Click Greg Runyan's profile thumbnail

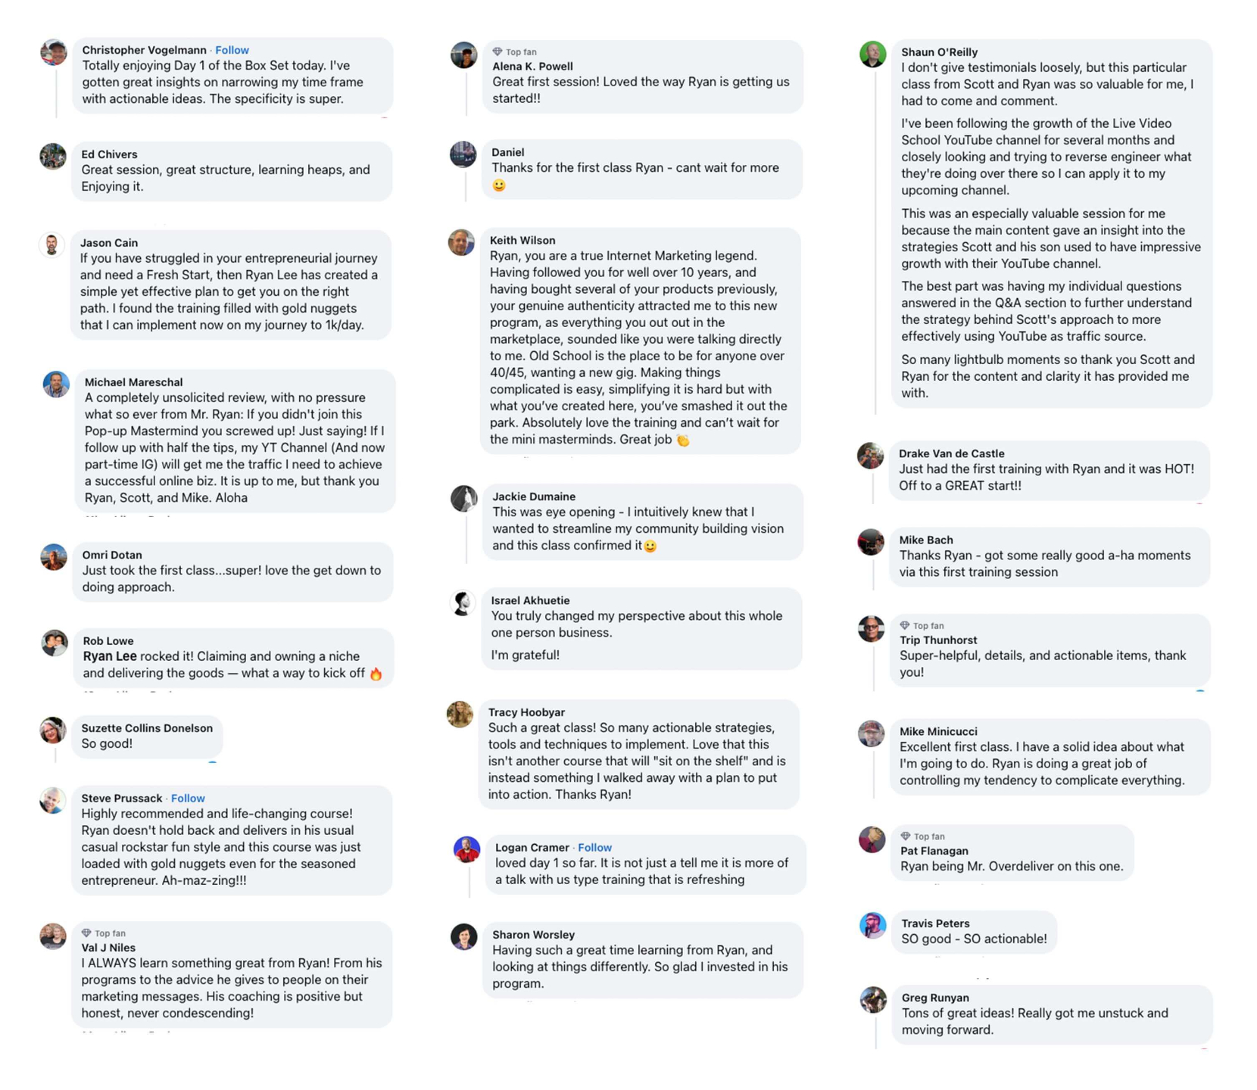pyautogui.click(x=873, y=999)
